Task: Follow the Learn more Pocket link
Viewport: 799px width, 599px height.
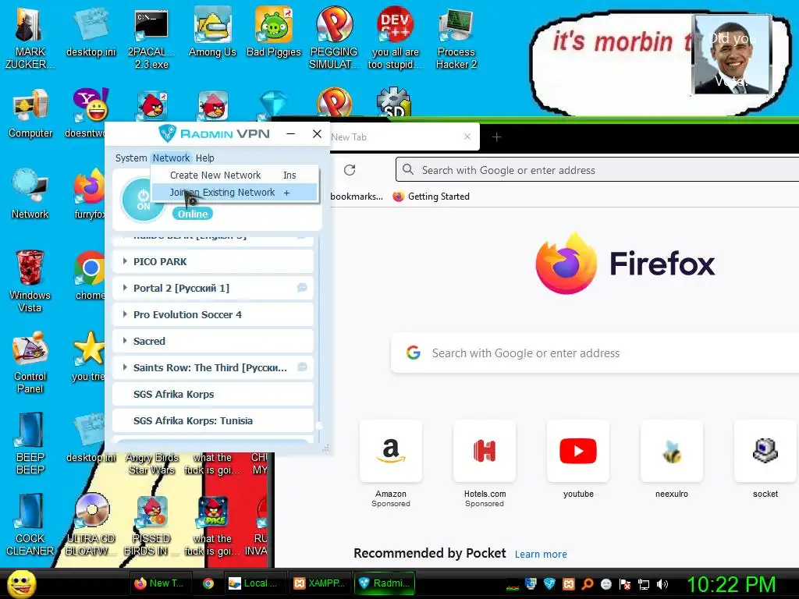Action: [541, 555]
